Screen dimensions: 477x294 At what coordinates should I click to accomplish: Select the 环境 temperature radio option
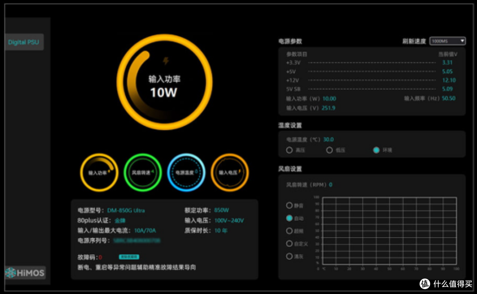click(376, 150)
